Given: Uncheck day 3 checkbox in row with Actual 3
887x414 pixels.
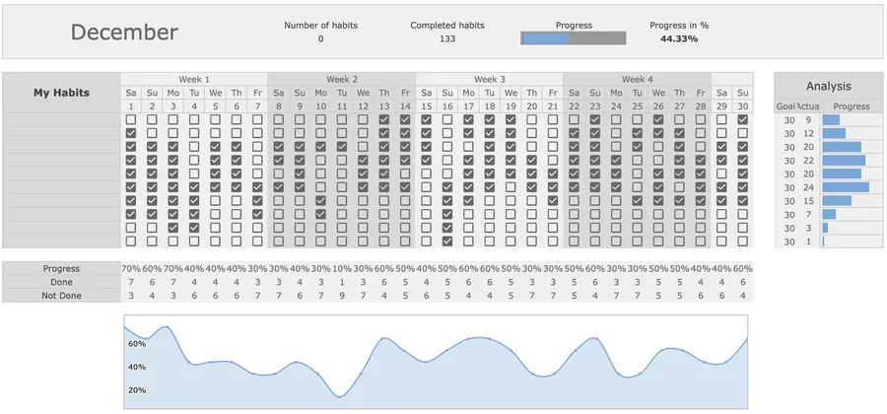Looking at the screenshot, I should click(173, 228).
